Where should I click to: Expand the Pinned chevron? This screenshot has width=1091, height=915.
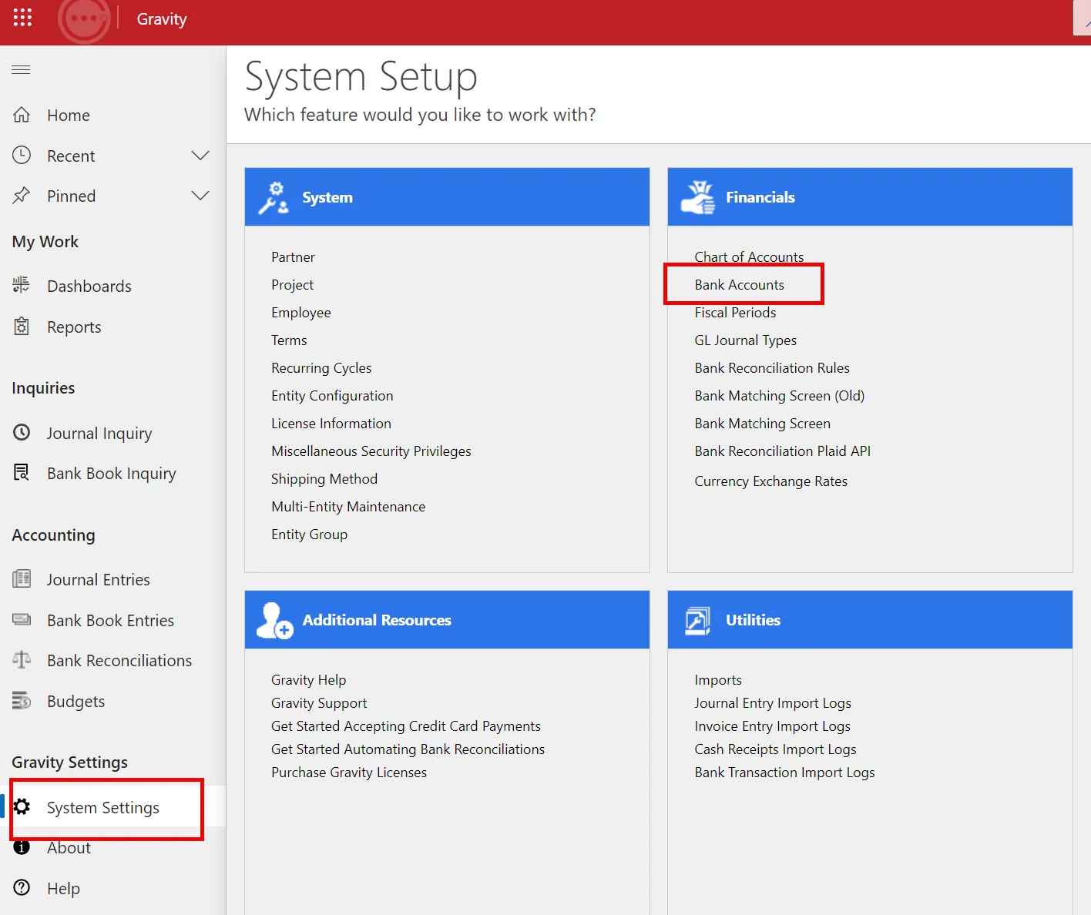pyautogui.click(x=200, y=196)
